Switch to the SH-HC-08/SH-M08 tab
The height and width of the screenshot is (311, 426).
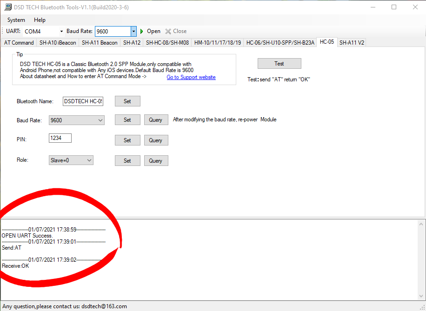tap(167, 43)
